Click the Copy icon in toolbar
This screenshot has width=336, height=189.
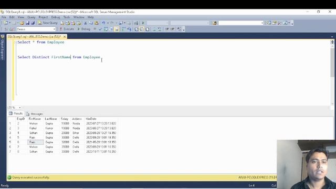click(91, 23)
